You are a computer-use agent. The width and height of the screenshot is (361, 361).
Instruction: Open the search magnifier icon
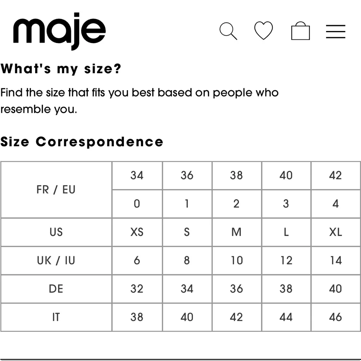point(228,31)
